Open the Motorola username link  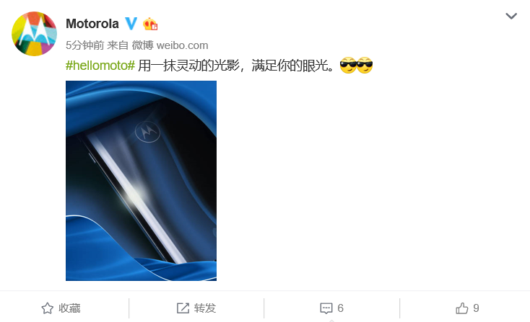92,24
